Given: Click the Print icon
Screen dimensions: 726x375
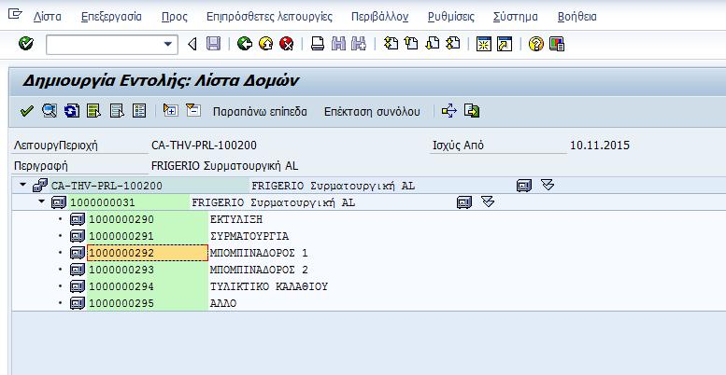Looking at the screenshot, I should tap(318, 44).
